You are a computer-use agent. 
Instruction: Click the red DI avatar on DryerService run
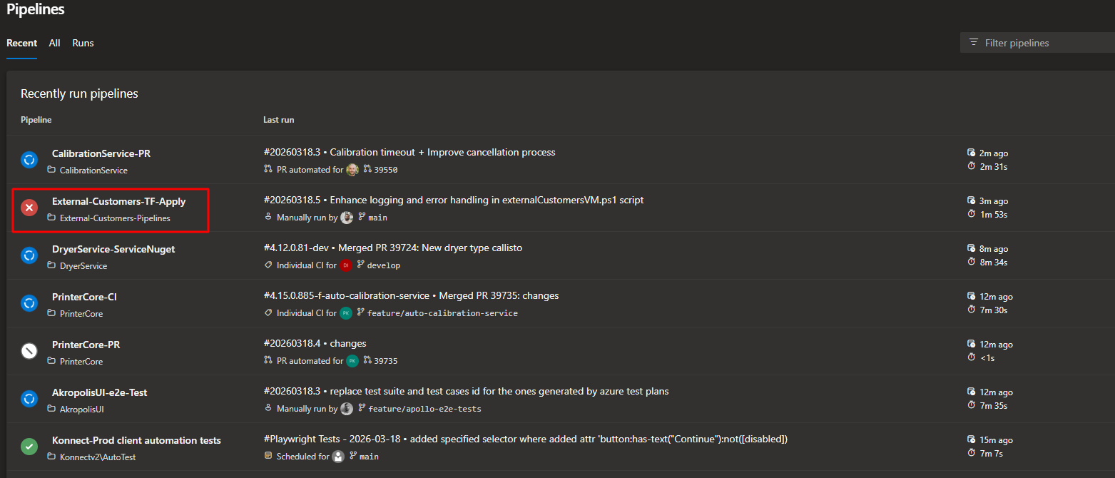point(346,265)
